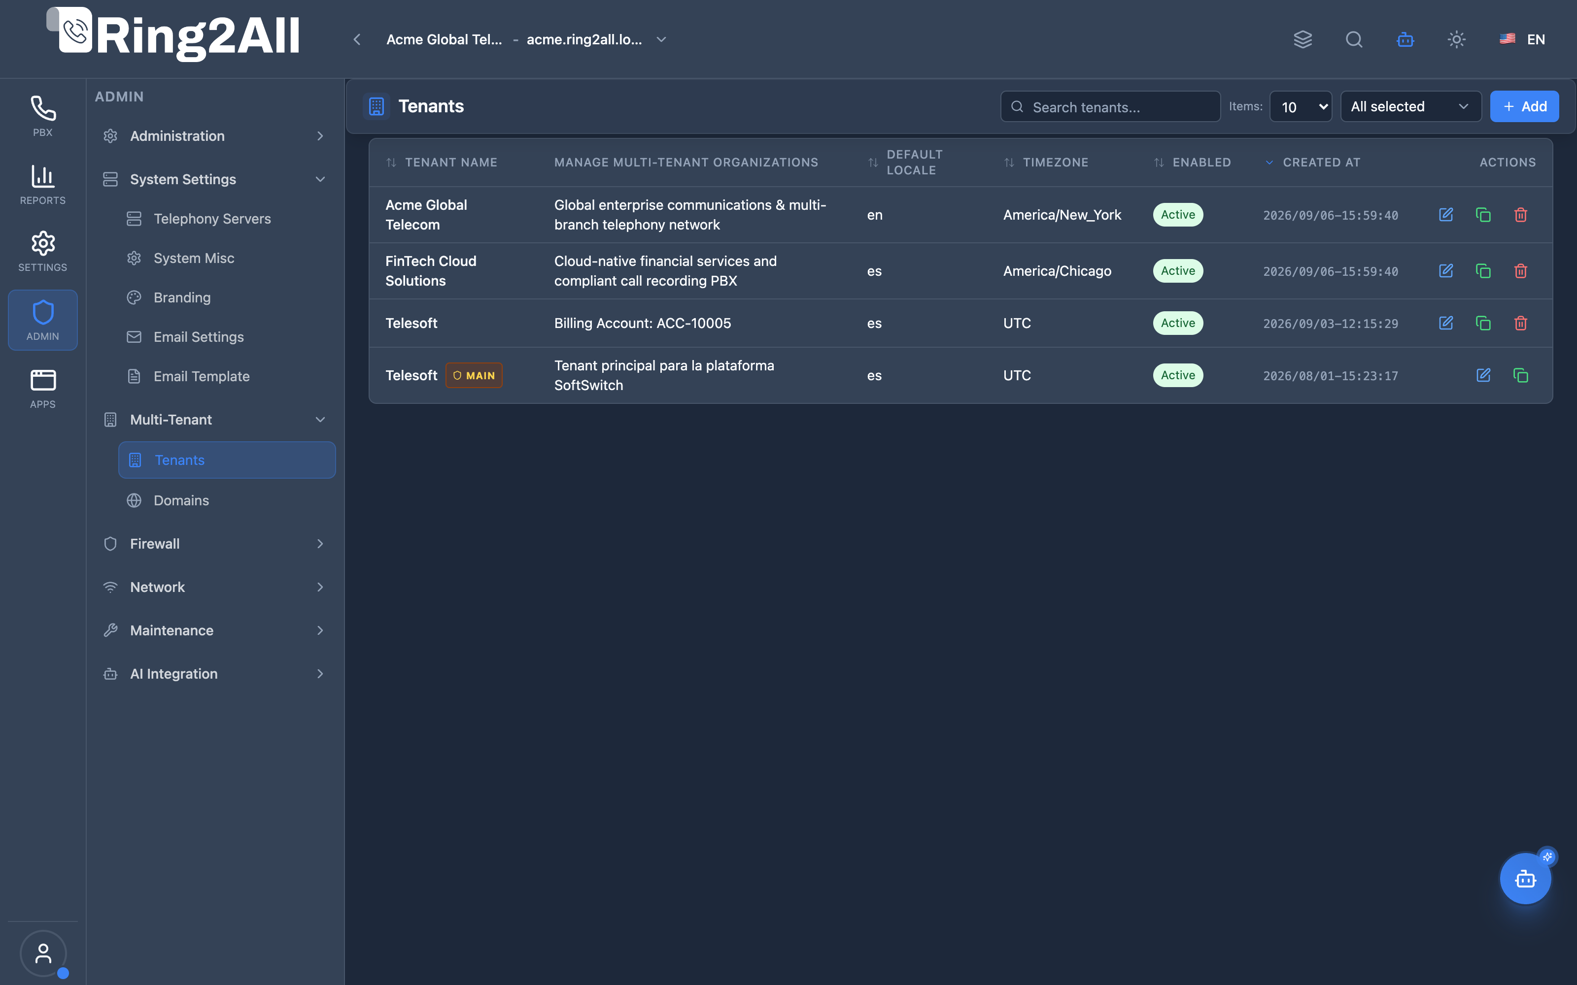Go back with header left chevron

(x=356, y=40)
